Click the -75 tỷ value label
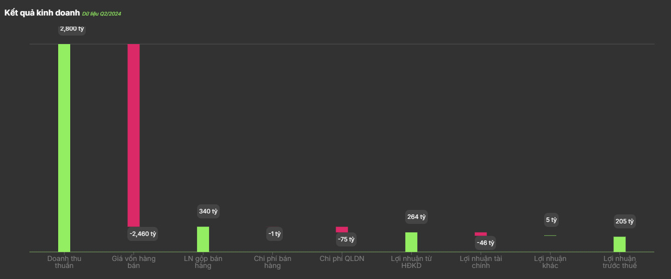The image size is (671, 279). click(x=346, y=239)
